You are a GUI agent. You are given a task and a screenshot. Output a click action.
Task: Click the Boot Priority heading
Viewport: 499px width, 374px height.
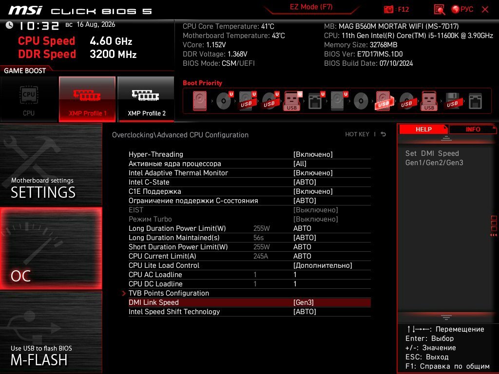point(202,83)
